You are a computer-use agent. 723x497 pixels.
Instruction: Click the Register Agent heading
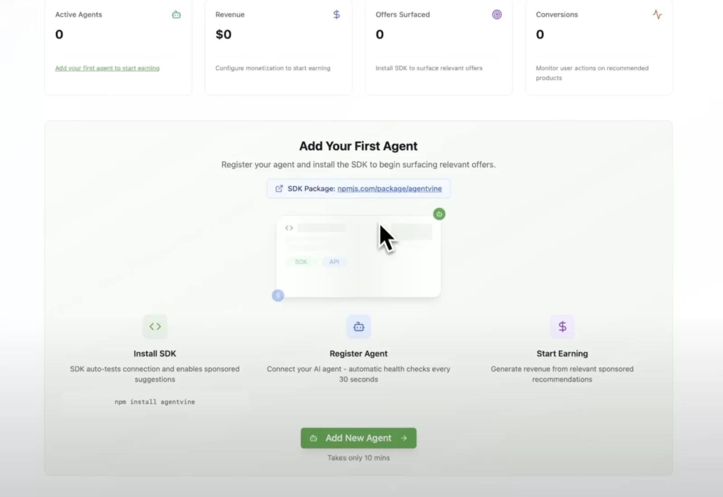coord(358,353)
